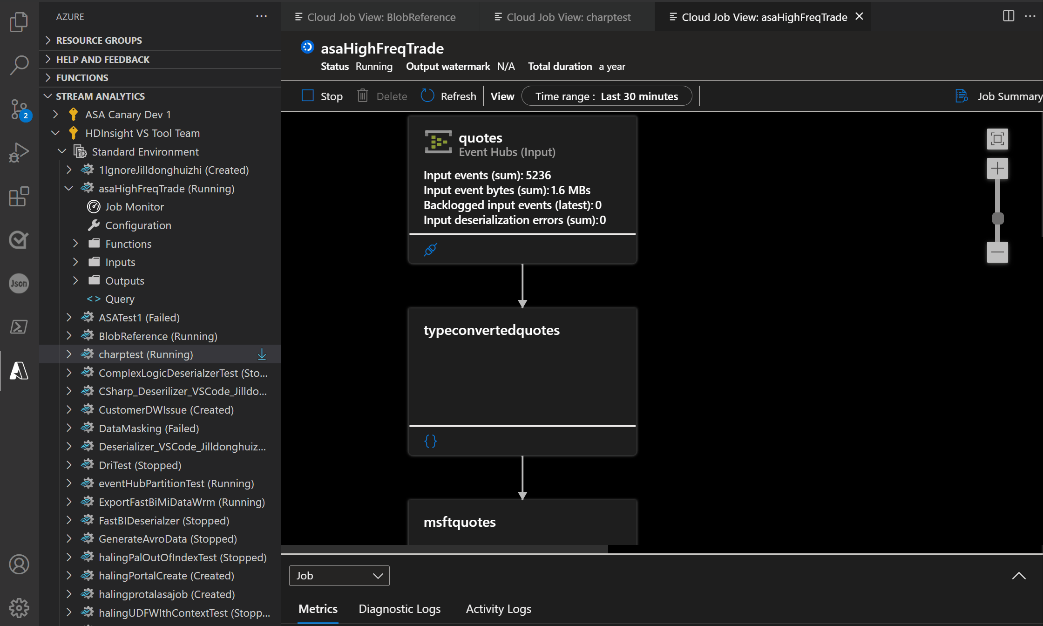Expand the FUNCTIONS section

[47, 77]
